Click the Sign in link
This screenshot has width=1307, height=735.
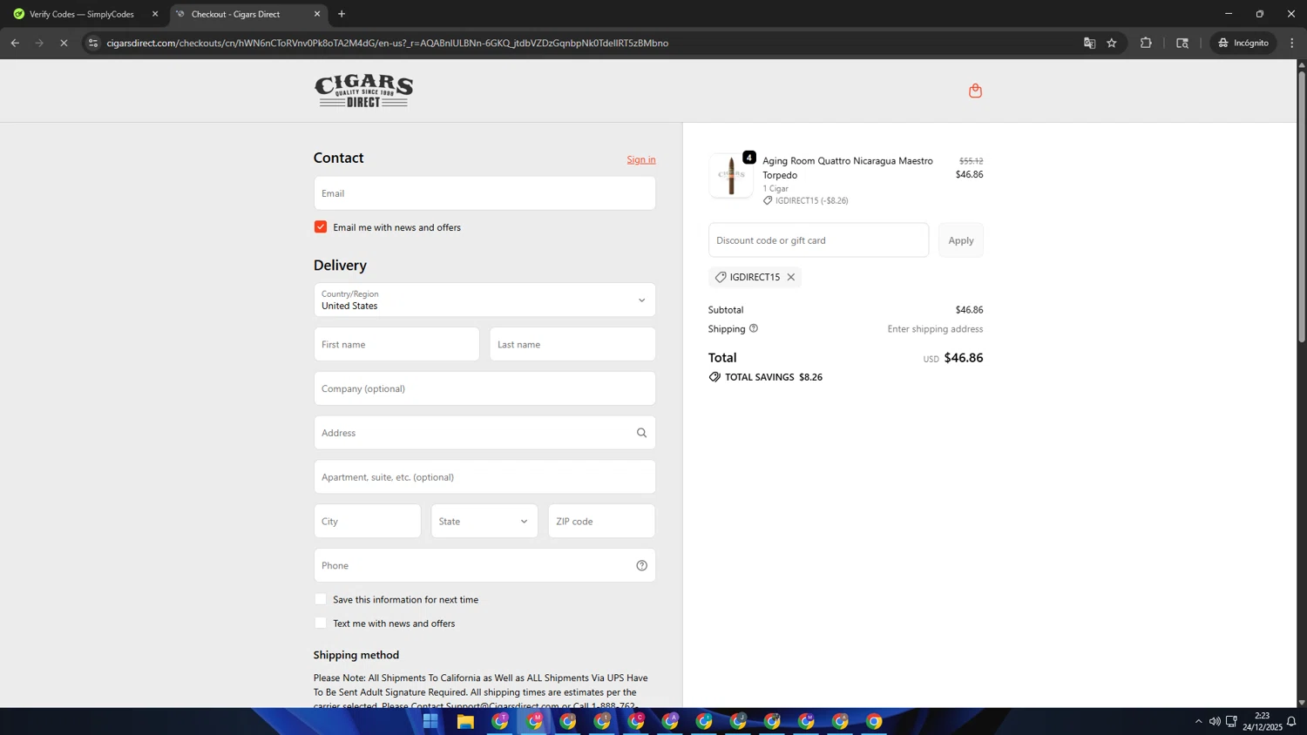[x=641, y=159]
